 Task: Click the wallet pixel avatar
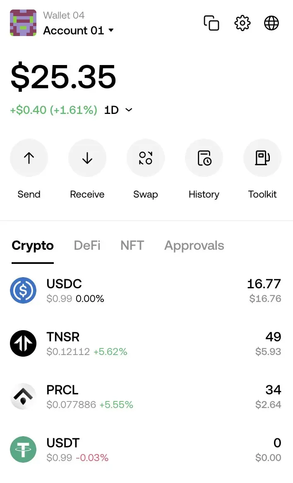click(x=23, y=23)
